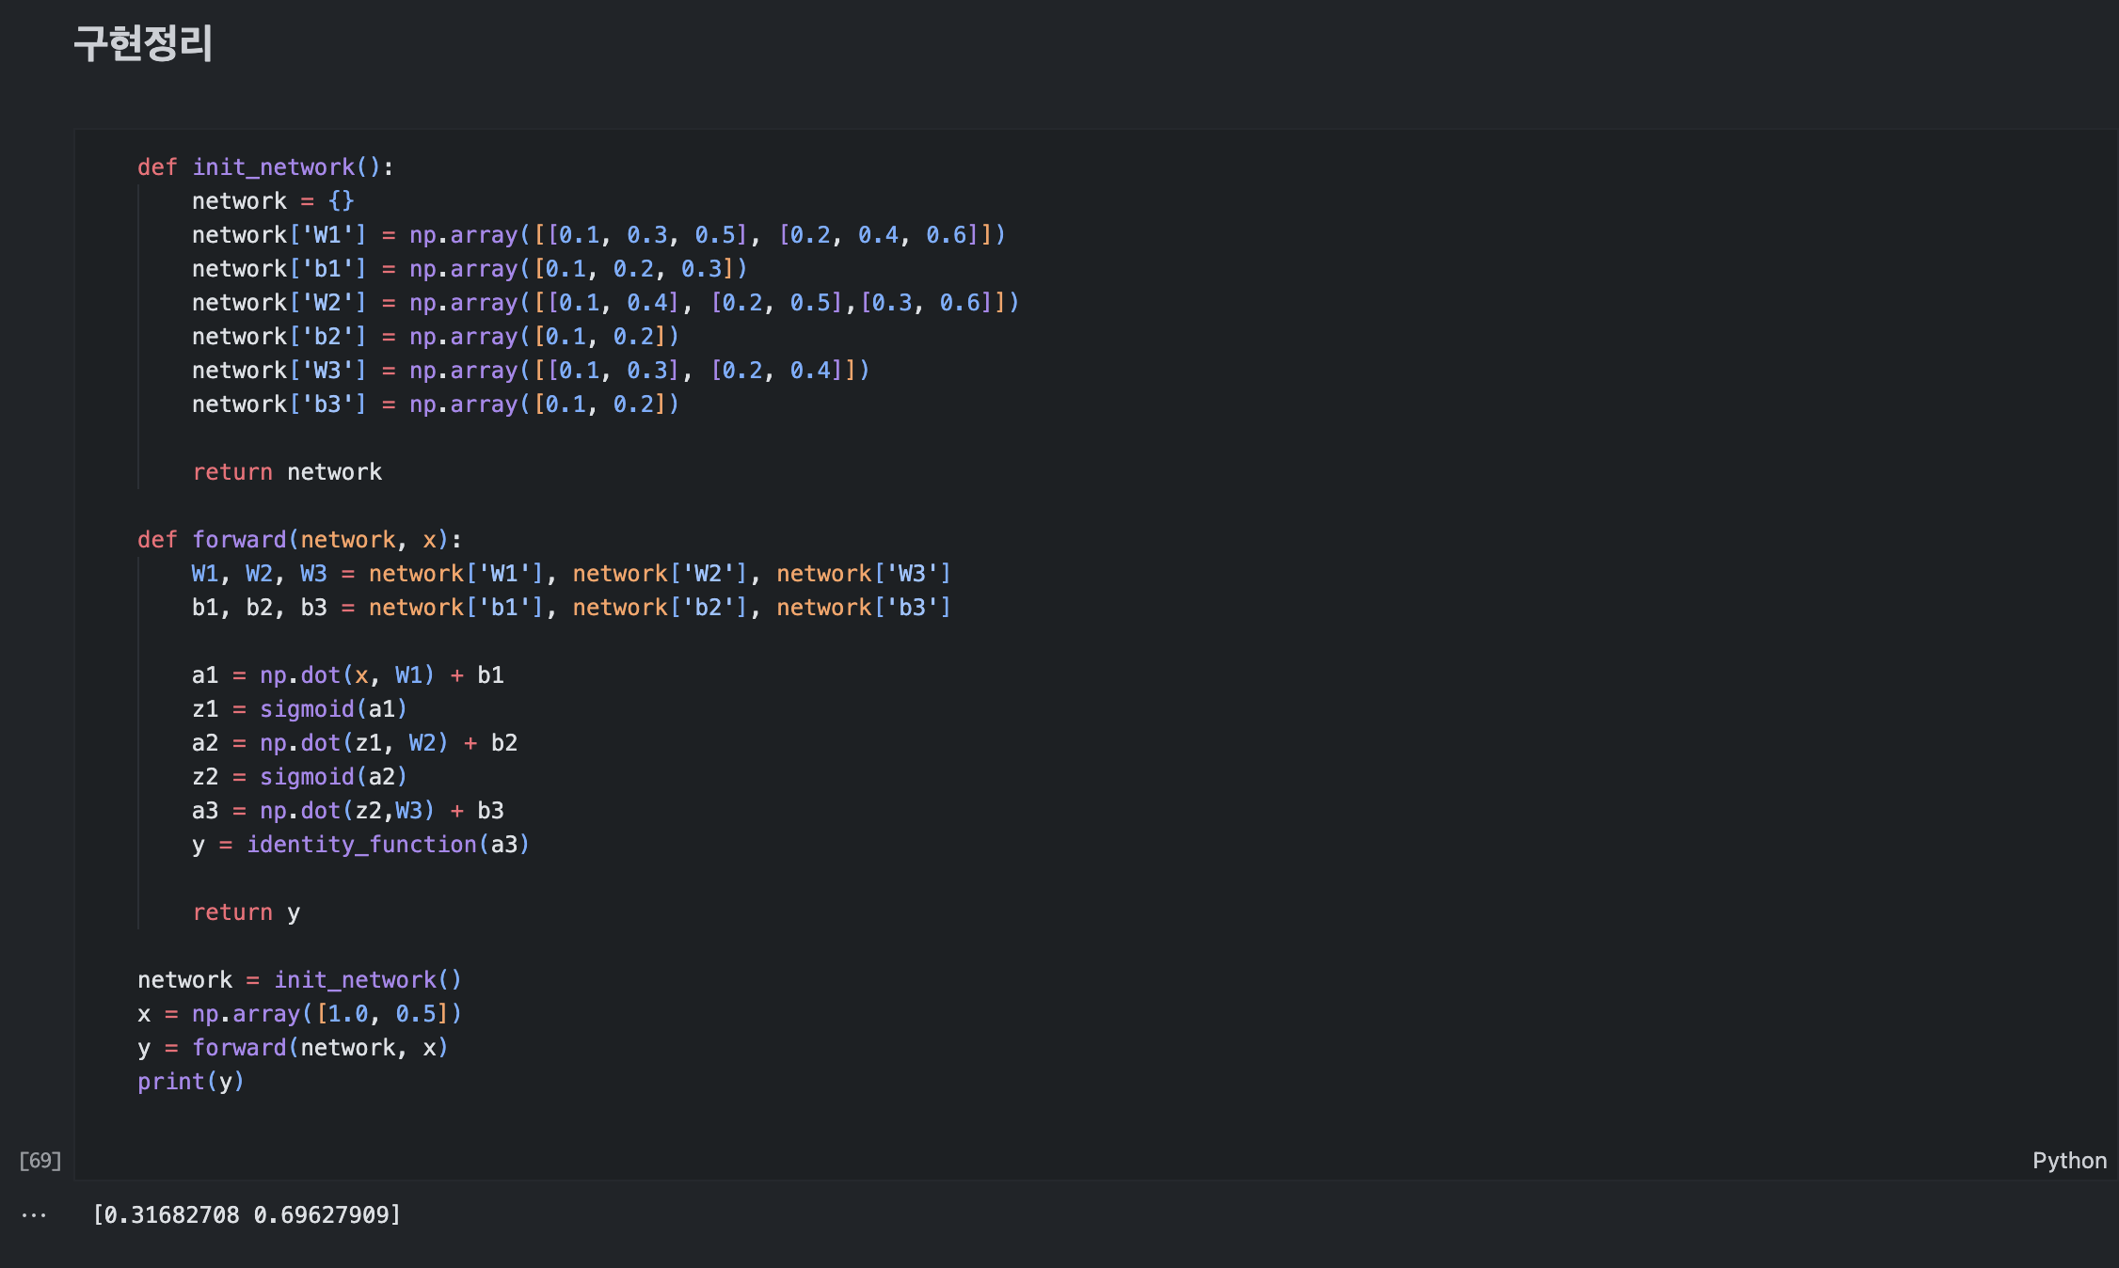The image size is (2119, 1268).
Task: Click the 'return y' line
Action: tap(247, 912)
